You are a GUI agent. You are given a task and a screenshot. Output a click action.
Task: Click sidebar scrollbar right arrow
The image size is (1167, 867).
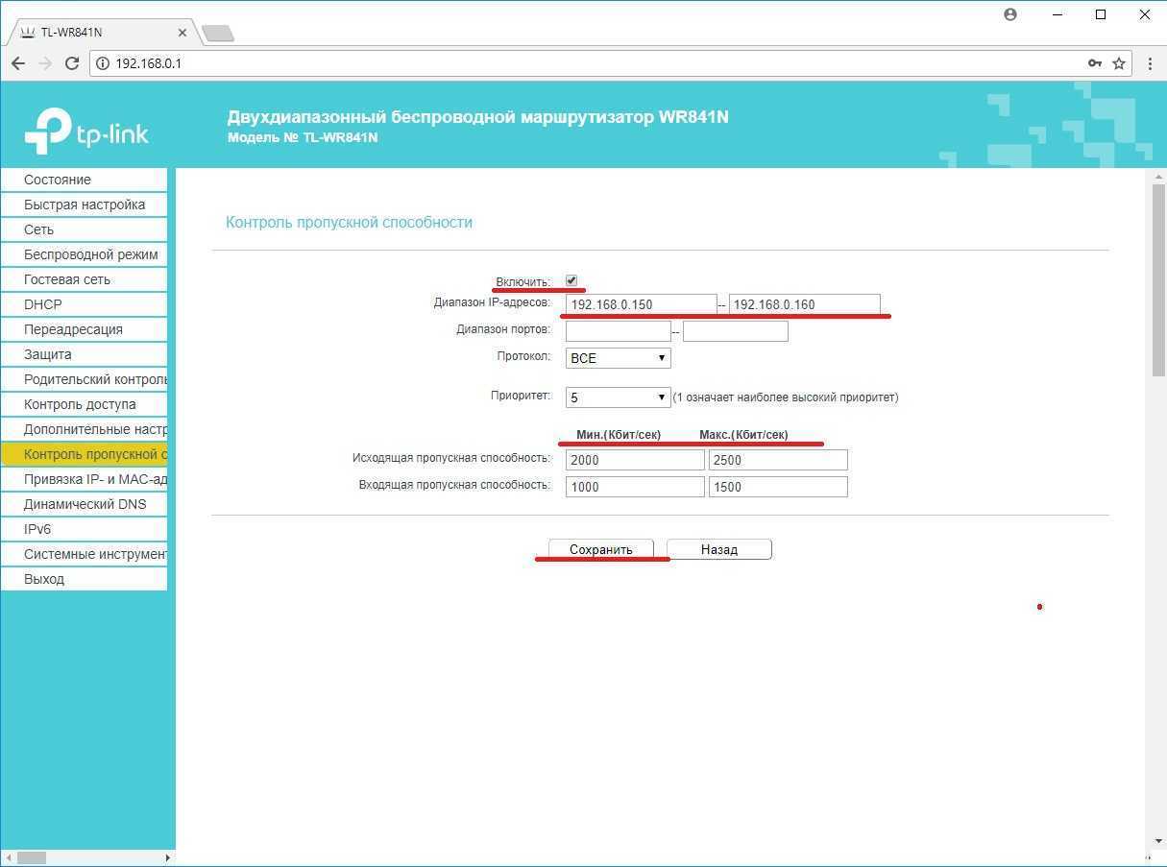[168, 857]
